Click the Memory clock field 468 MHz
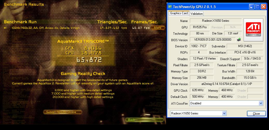 coord(227,90)
